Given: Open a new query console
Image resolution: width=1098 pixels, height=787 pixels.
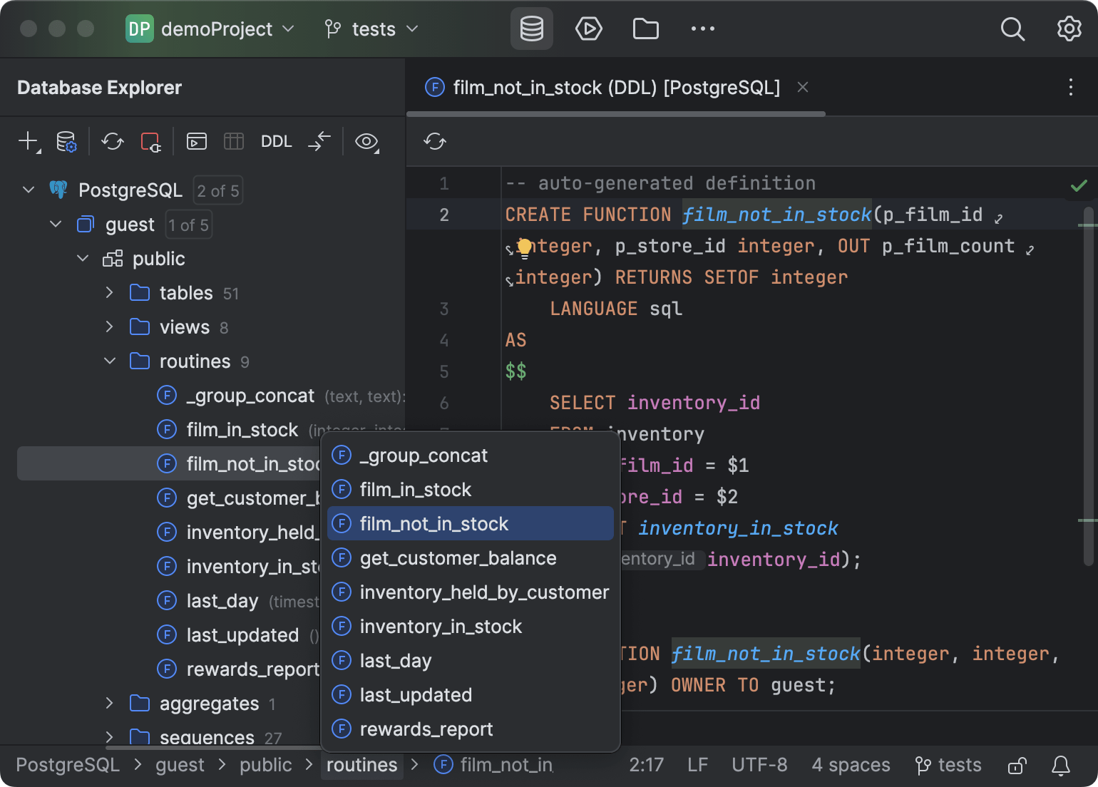Looking at the screenshot, I should click(x=196, y=141).
